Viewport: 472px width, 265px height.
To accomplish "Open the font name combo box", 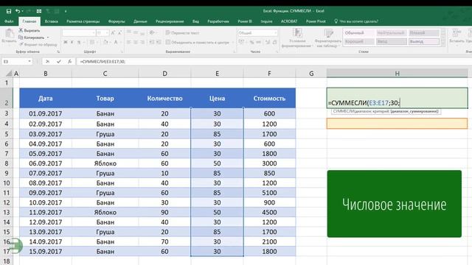I will tap(79, 32).
